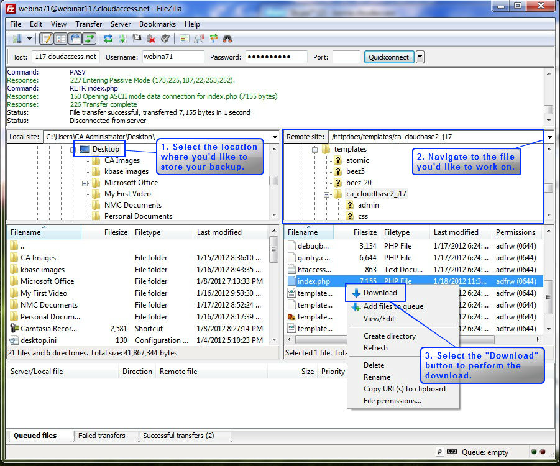
Task: Sort remote list by Permissions column
Action: tap(516, 232)
